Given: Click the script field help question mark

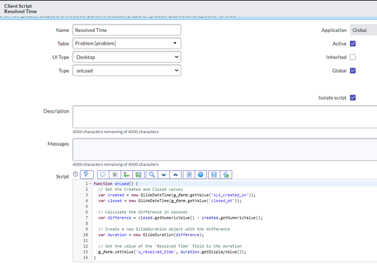Looking at the screenshot, I should pos(75,174).
